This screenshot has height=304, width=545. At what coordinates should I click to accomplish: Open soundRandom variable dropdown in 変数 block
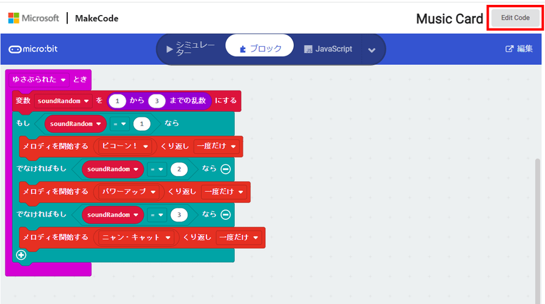coord(63,101)
